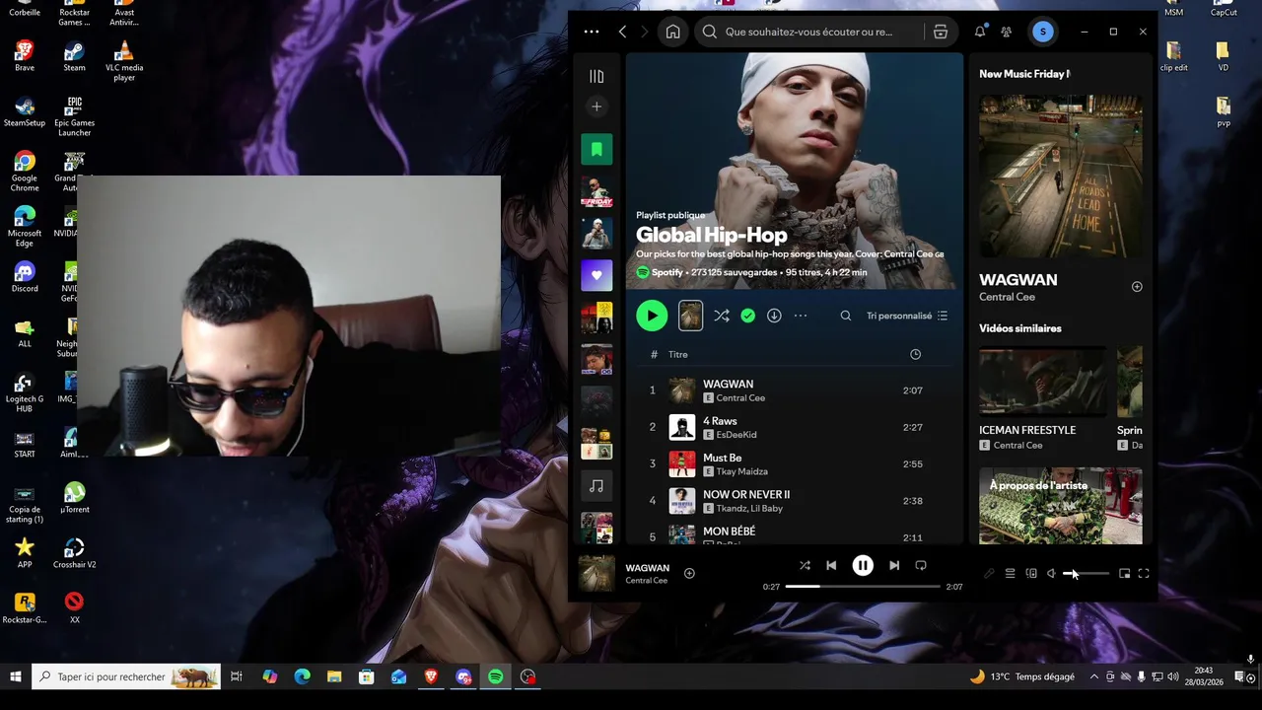Viewport: 1262px width, 710px height.
Task: Search within the playlist
Action: tap(845, 316)
